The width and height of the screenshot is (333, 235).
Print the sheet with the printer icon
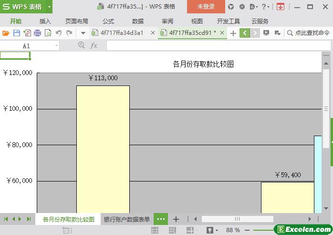37,33
